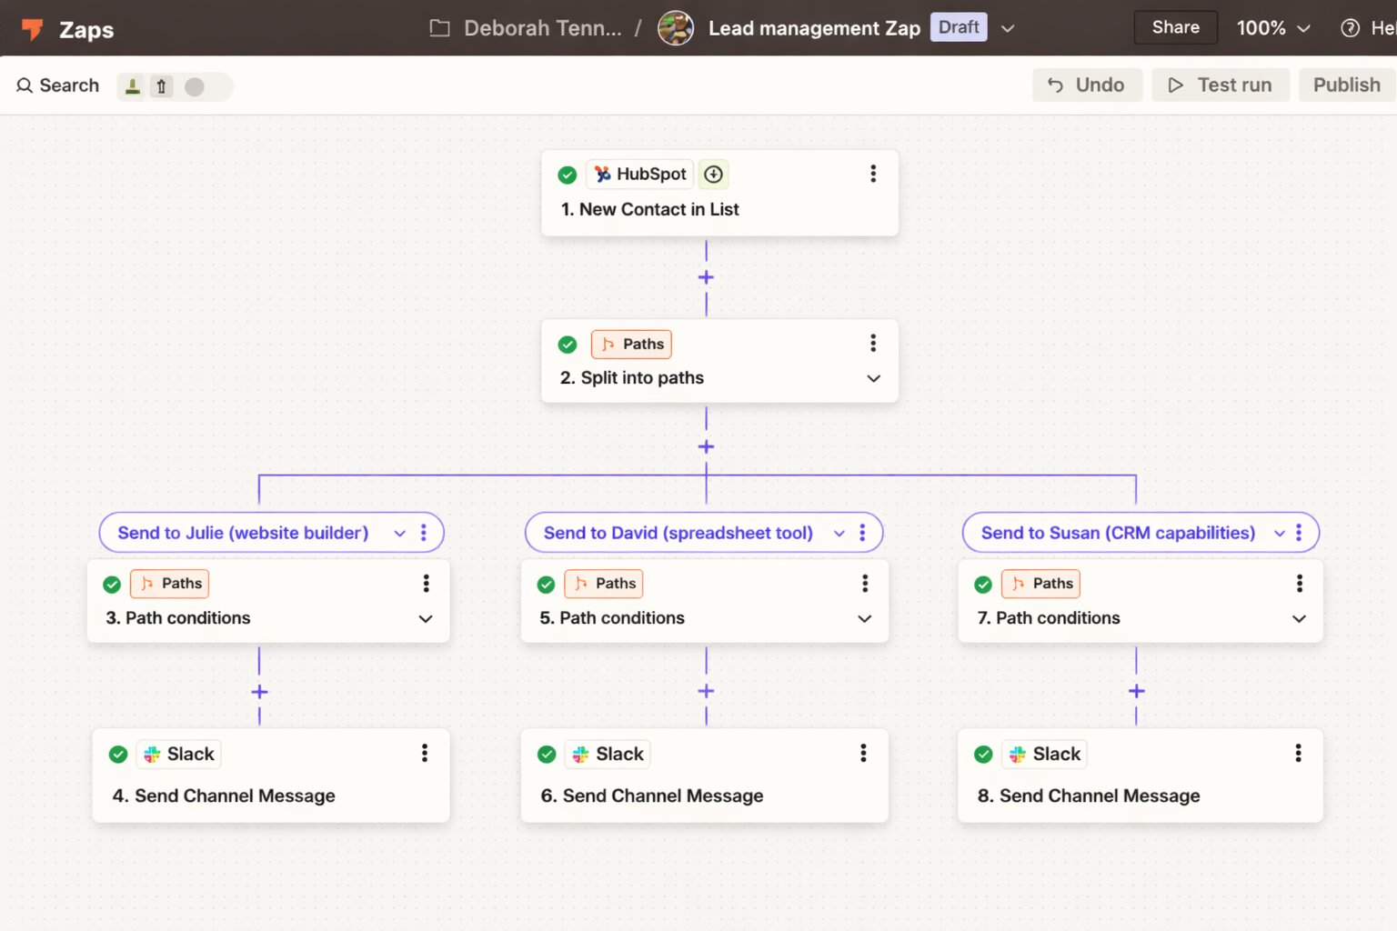This screenshot has width=1397, height=931.
Task: Open three-dot menu on Send to Susan path
Action: [1299, 533]
